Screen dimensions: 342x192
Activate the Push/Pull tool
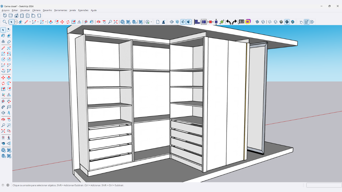click(51, 22)
